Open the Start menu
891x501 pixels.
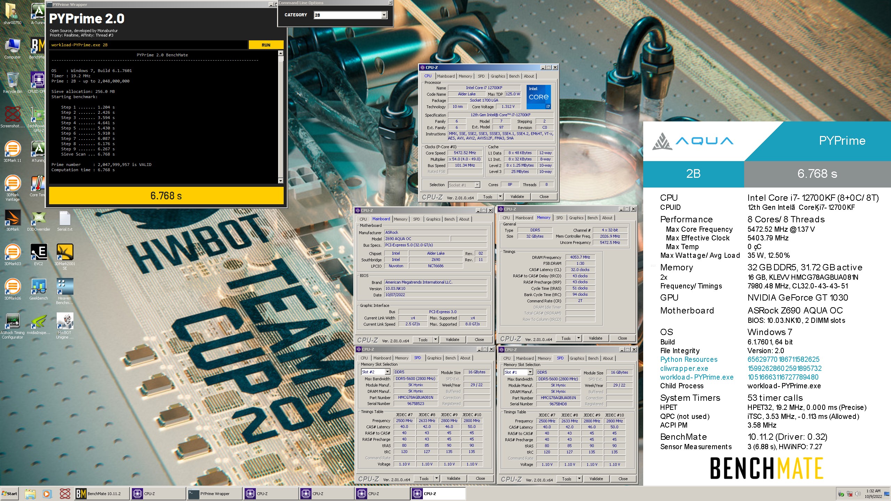10,494
